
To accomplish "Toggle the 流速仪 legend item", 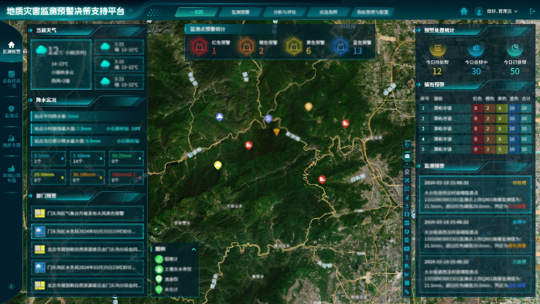I will (166, 279).
